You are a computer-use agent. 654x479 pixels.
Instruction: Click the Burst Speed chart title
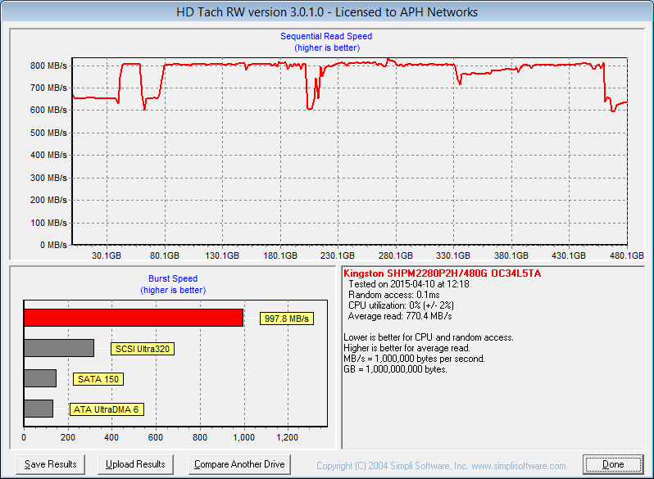[x=172, y=278]
